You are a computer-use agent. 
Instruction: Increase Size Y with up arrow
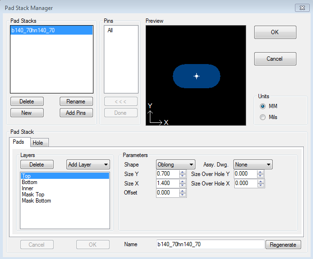pyautogui.click(x=183, y=172)
